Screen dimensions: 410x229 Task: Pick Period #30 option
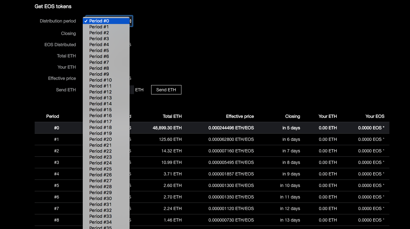coord(106,198)
